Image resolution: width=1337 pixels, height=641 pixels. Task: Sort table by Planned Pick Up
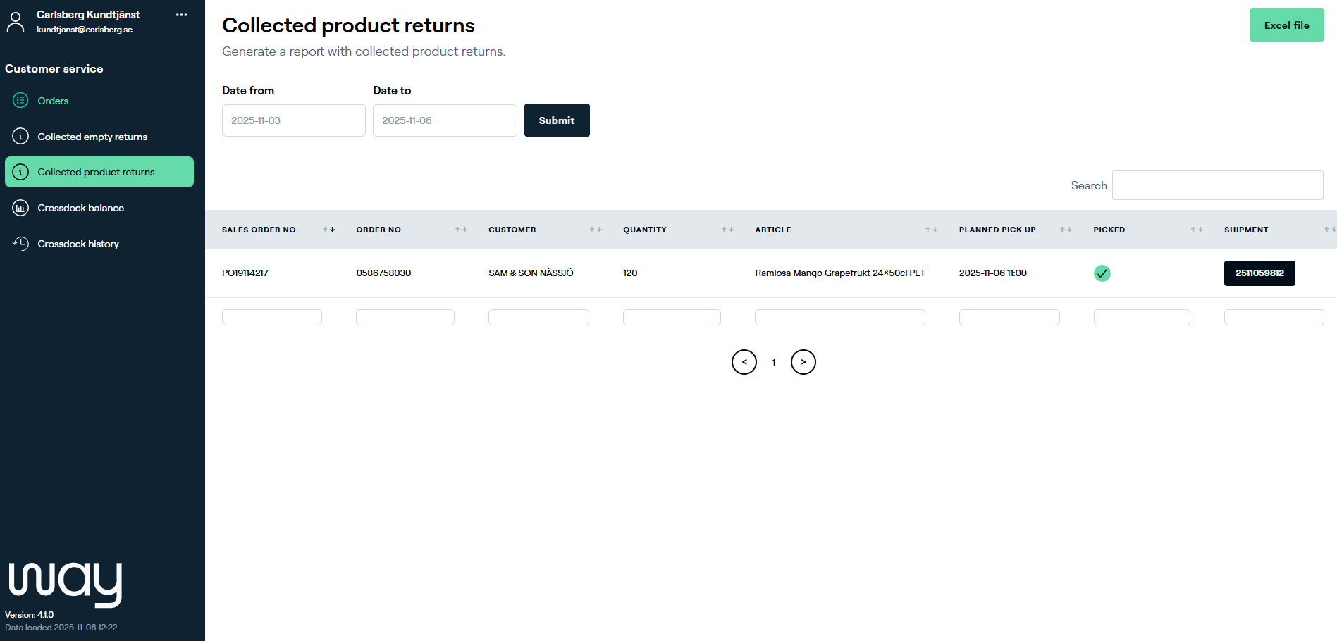1066,230
